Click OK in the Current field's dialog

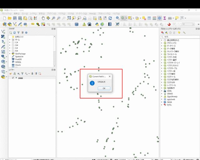coord(104,88)
